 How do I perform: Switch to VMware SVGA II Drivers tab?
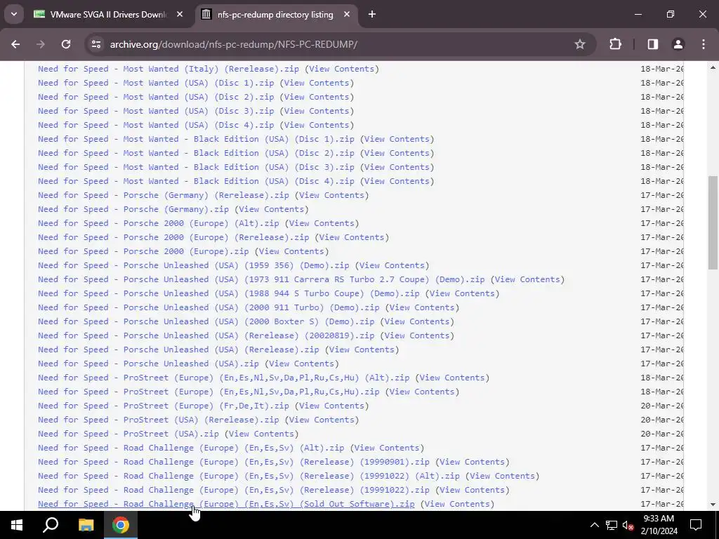tap(109, 14)
